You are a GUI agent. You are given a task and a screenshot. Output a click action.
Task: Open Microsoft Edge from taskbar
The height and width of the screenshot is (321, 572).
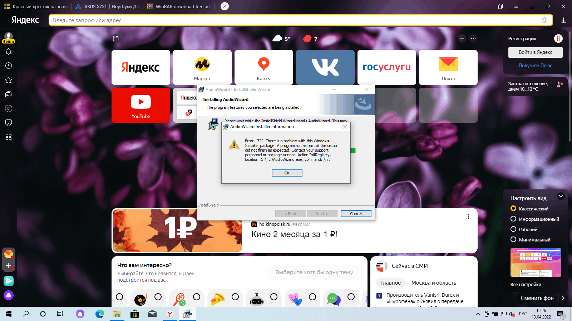tap(99, 314)
